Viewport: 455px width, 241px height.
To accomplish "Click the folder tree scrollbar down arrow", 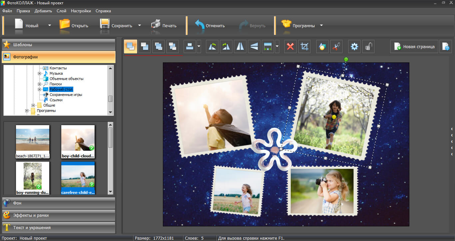I will [x=111, y=113].
